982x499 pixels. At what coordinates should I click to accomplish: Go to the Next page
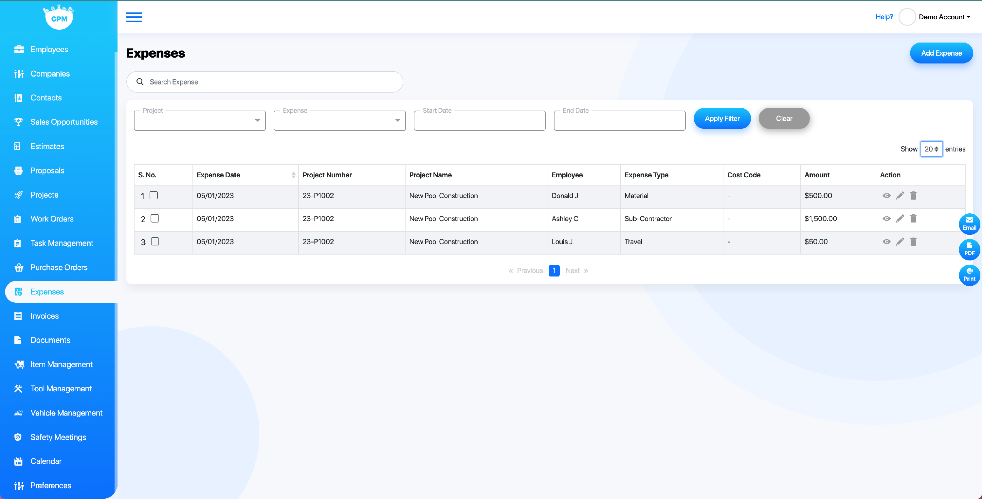[577, 271]
